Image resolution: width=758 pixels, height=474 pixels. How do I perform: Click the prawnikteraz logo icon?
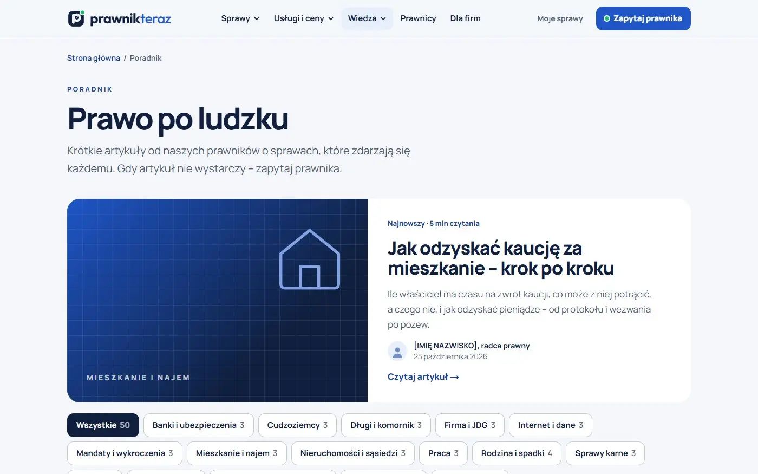click(76, 18)
